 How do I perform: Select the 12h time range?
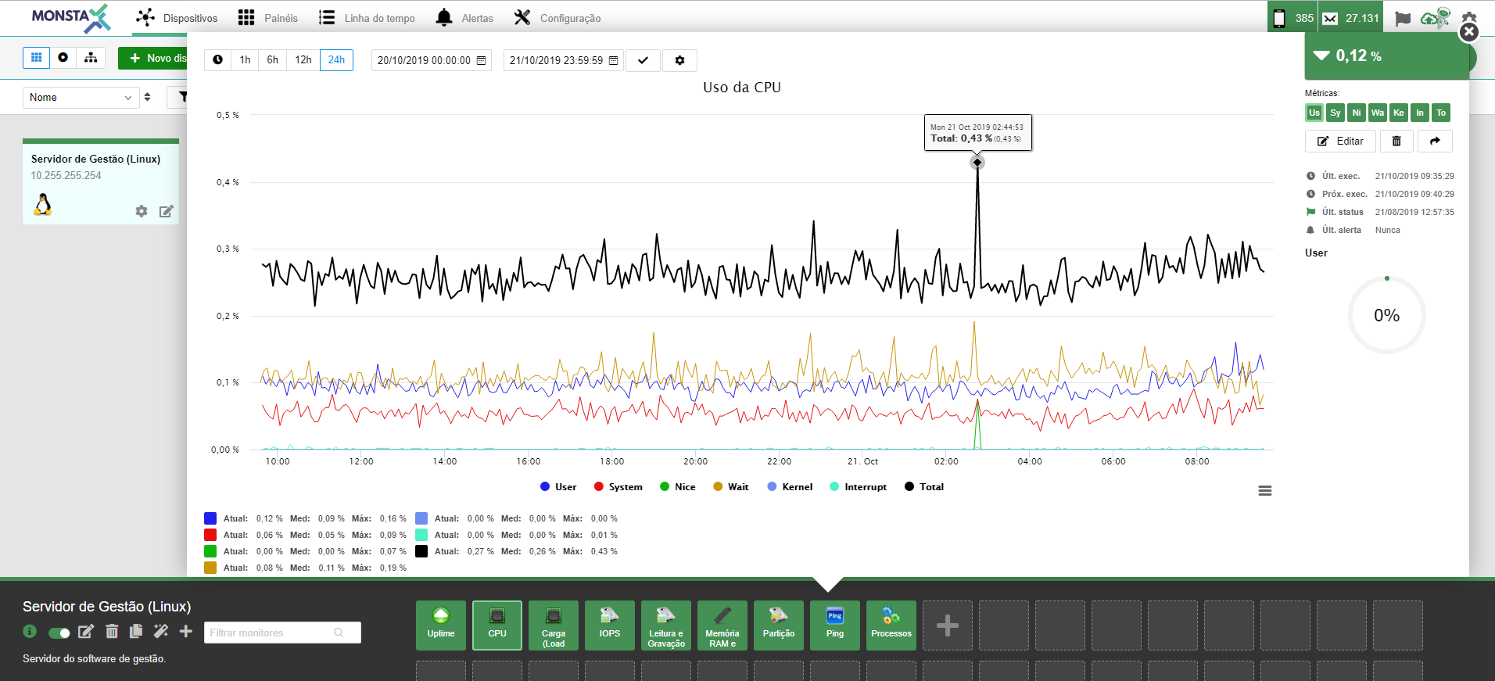303,60
